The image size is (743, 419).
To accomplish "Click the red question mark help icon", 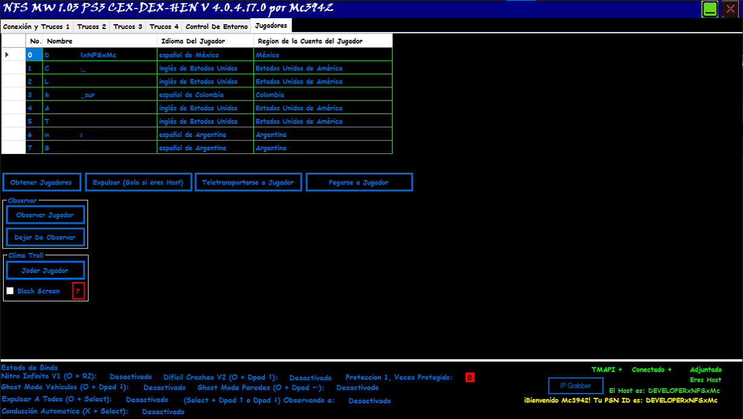I will [78, 292].
